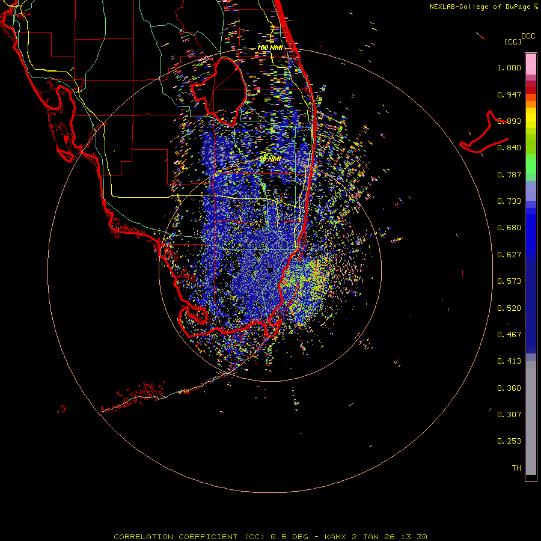Select the 0.733 scale value

[x=509, y=201]
